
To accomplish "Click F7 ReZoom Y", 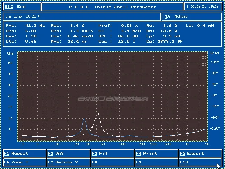I will click(69, 162).
